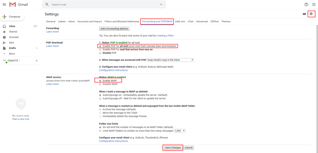318x153 pixels.
Task: Expand the More item in sidebar
Action: [12, 54]
